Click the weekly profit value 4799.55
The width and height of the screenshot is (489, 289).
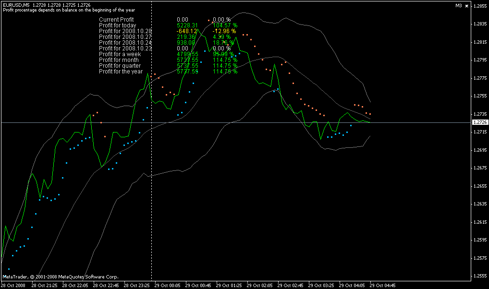187,54
